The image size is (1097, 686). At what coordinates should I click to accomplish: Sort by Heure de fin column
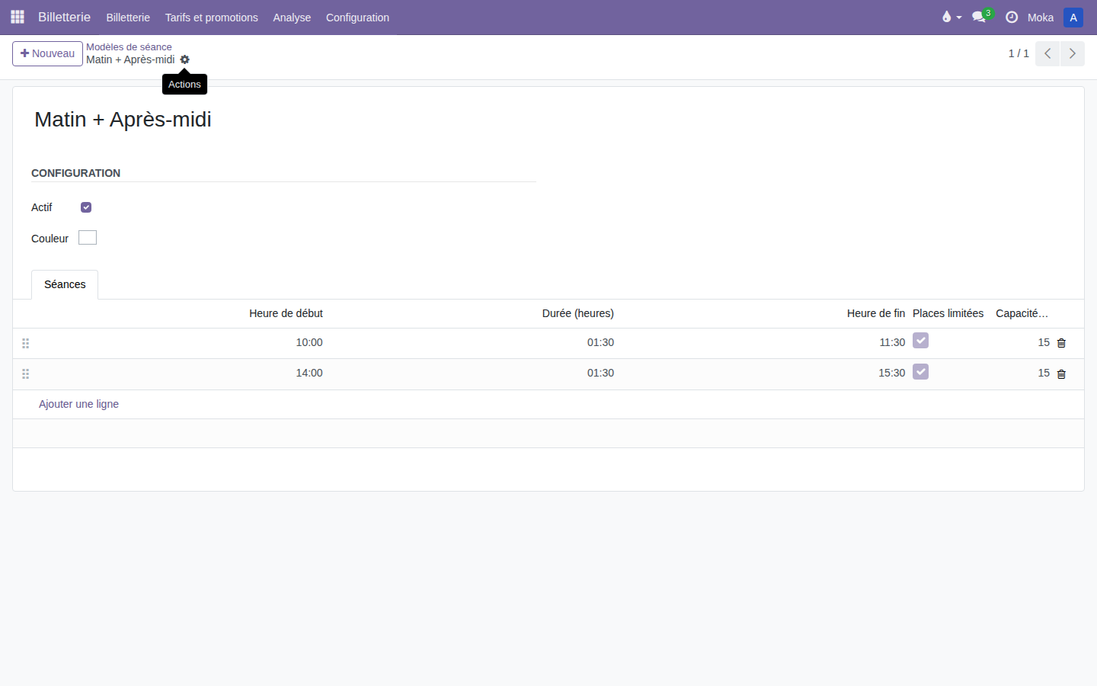tap(876, 313)
